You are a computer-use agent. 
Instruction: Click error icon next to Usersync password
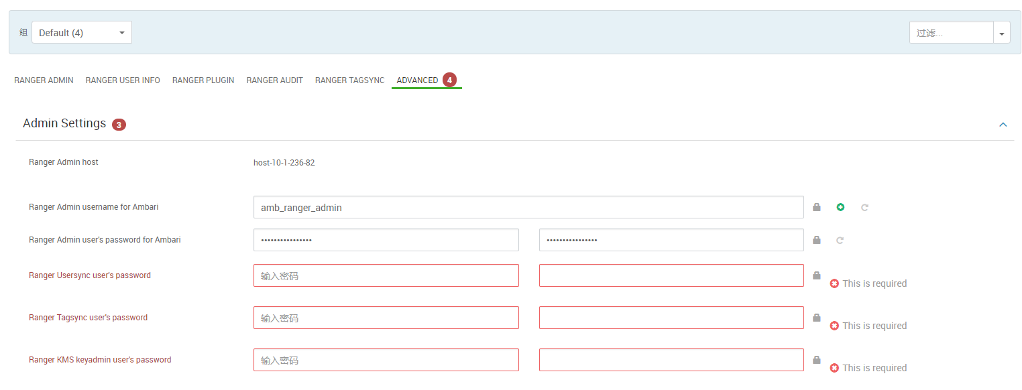coord(834,283)
